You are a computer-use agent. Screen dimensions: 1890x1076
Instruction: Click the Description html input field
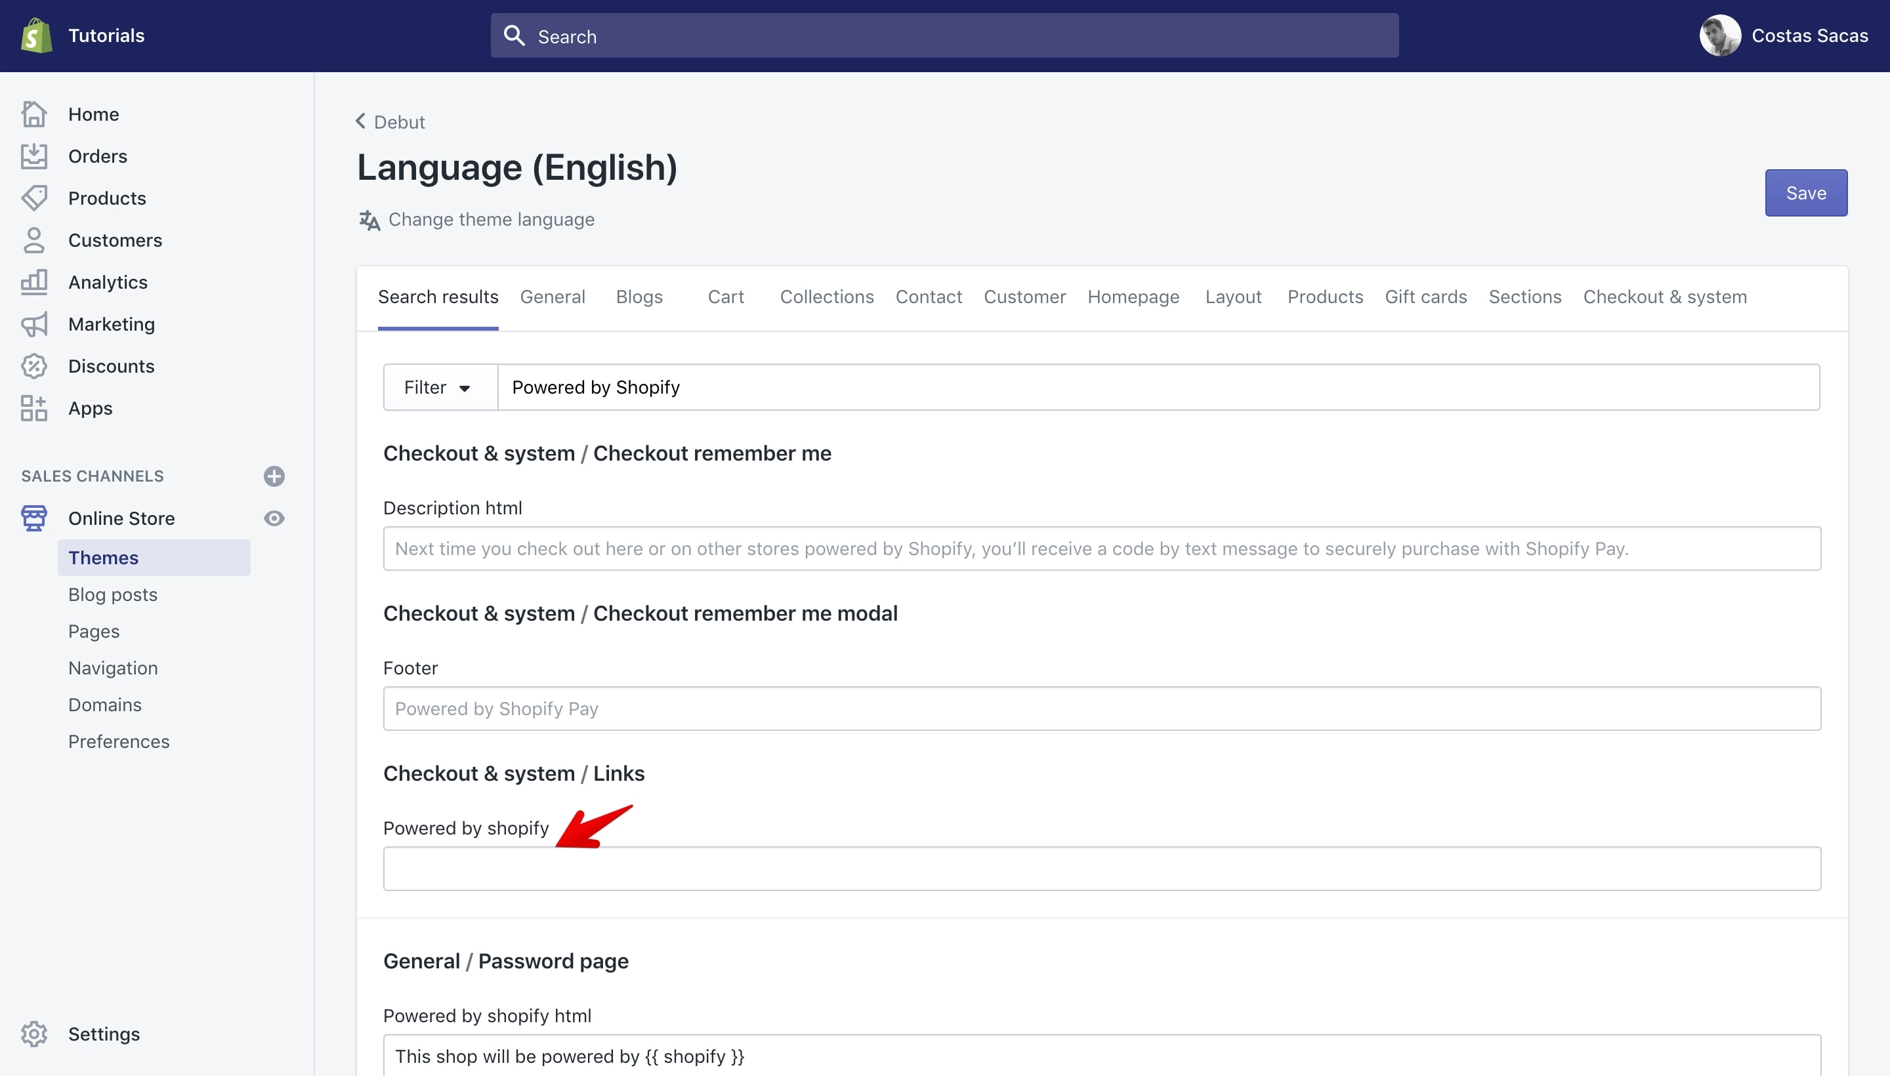pos(1101,548)
